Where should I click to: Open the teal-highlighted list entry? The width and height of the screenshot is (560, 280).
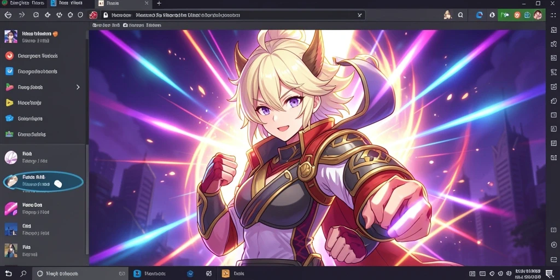pyautogui.click(x=43, y=182)
